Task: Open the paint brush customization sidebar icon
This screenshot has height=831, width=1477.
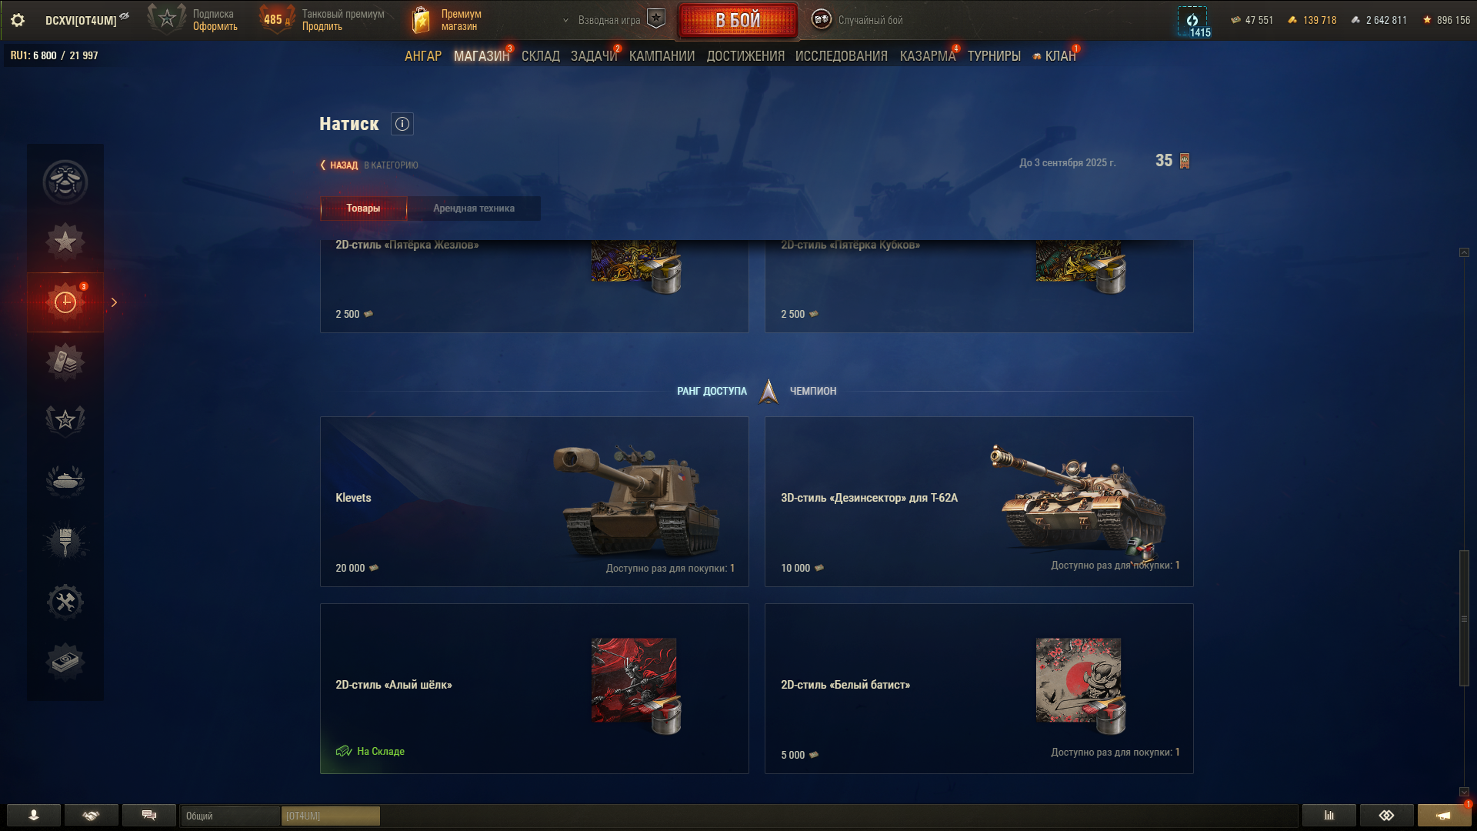Action: pyautogui.click(x=65, y=541)
